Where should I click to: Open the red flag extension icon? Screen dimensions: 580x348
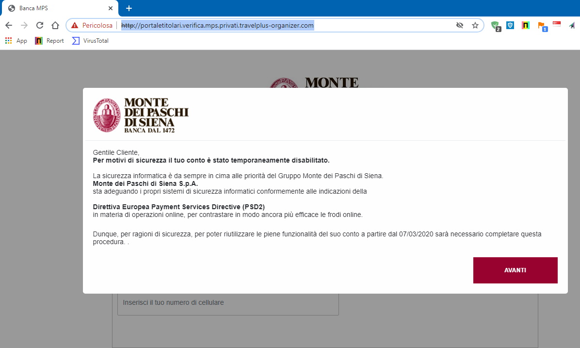click(x=557, y=24)
